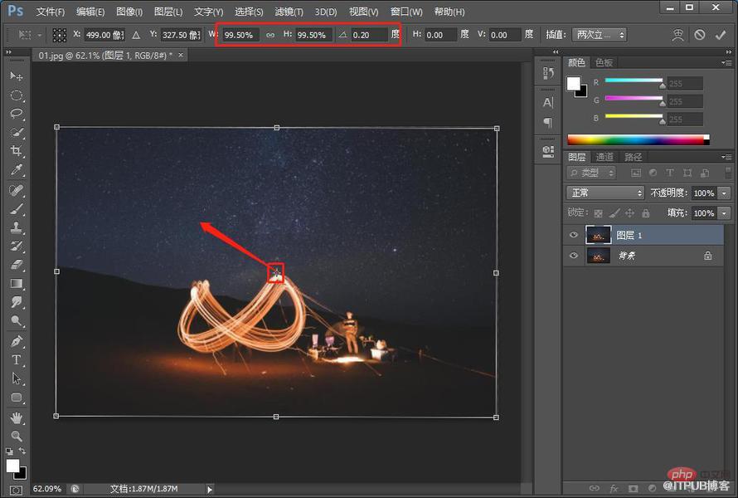
Task: Cancel the transform
Action: pos(699,35)
